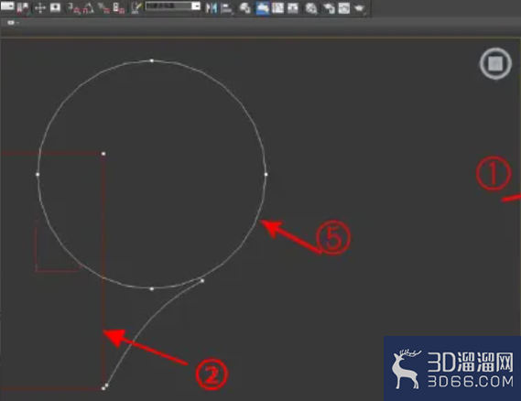Open Render Setup
521x401 pixels.
[x=329, y=8]
